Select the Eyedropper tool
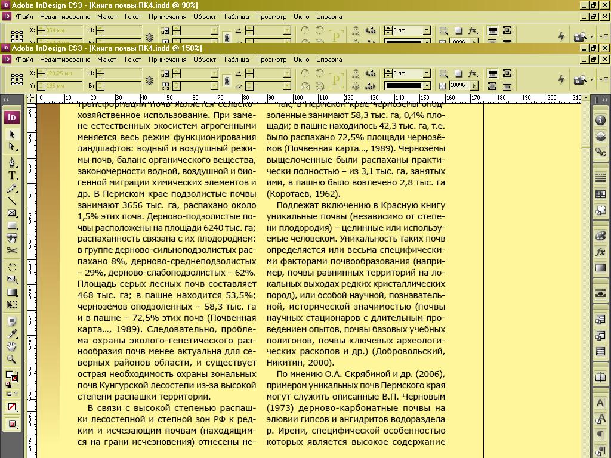Image resolution: width=611 pixels, height=458 pixels. 12,334
